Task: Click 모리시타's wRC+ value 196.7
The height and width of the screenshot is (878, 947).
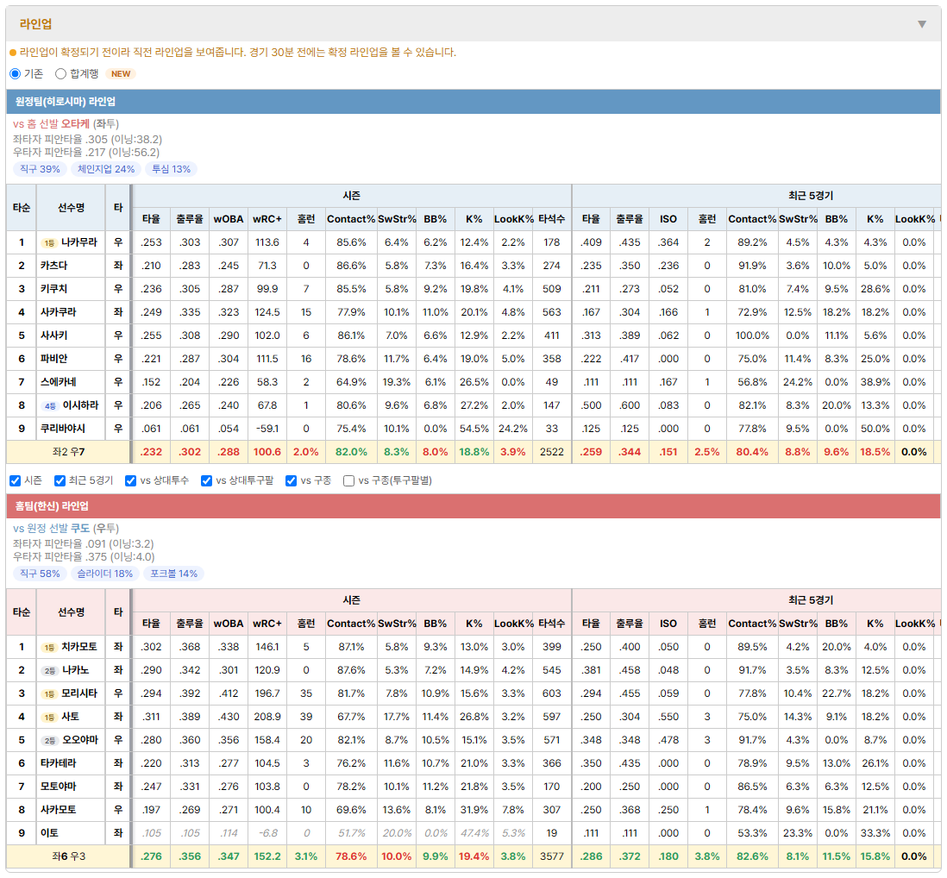Action: click(267, 693)
